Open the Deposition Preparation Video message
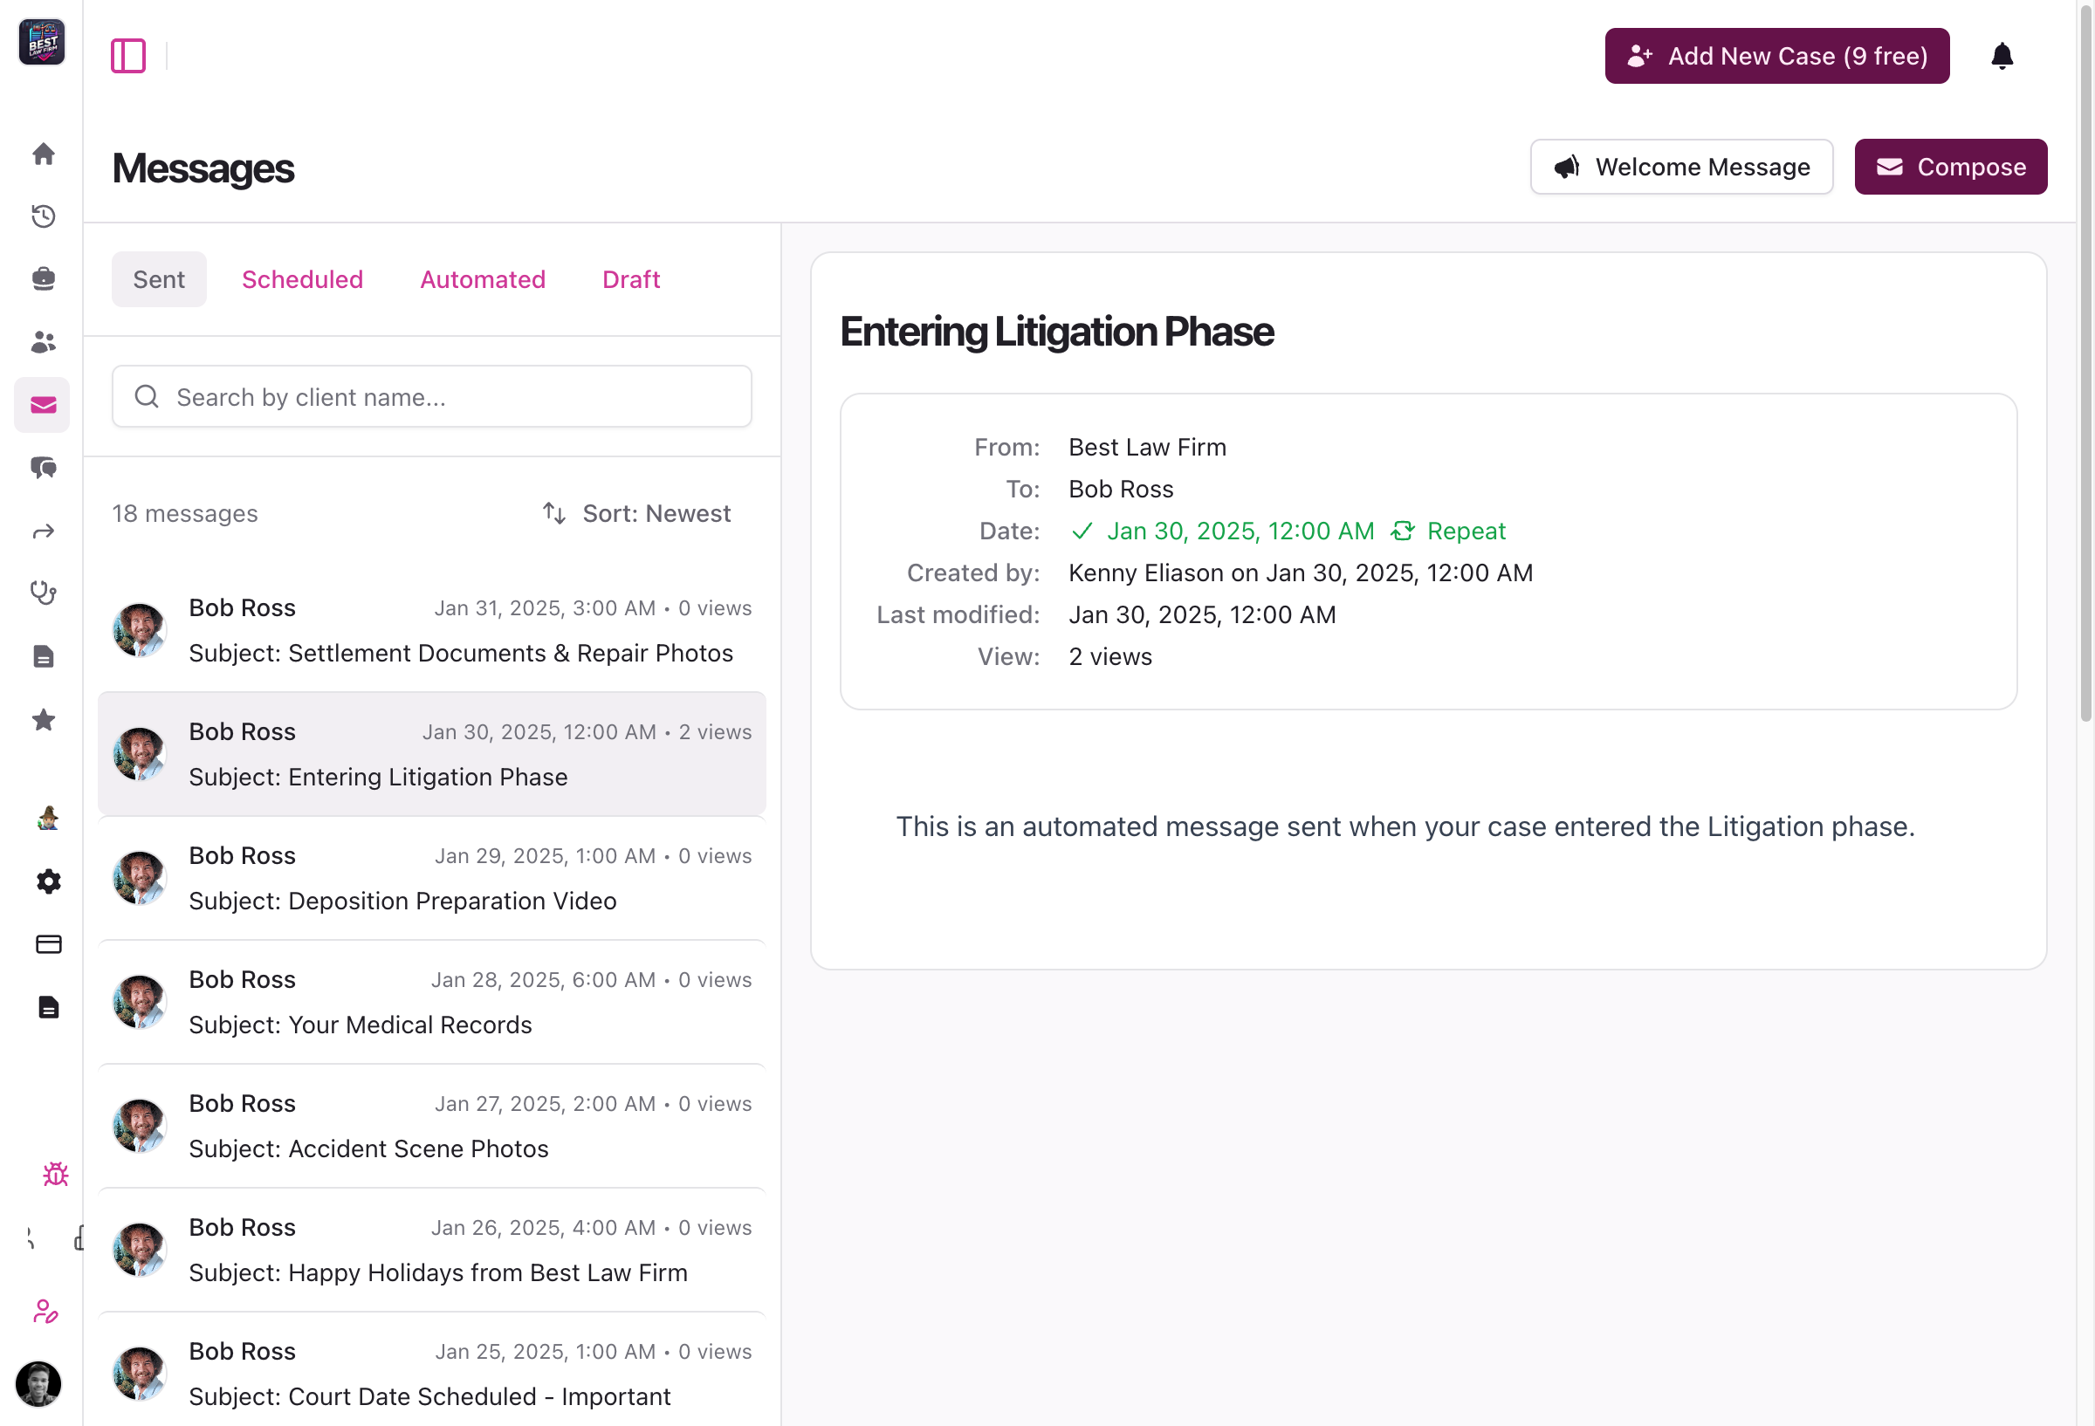This screenshot has height=1426, width=2095. point(432,878)
